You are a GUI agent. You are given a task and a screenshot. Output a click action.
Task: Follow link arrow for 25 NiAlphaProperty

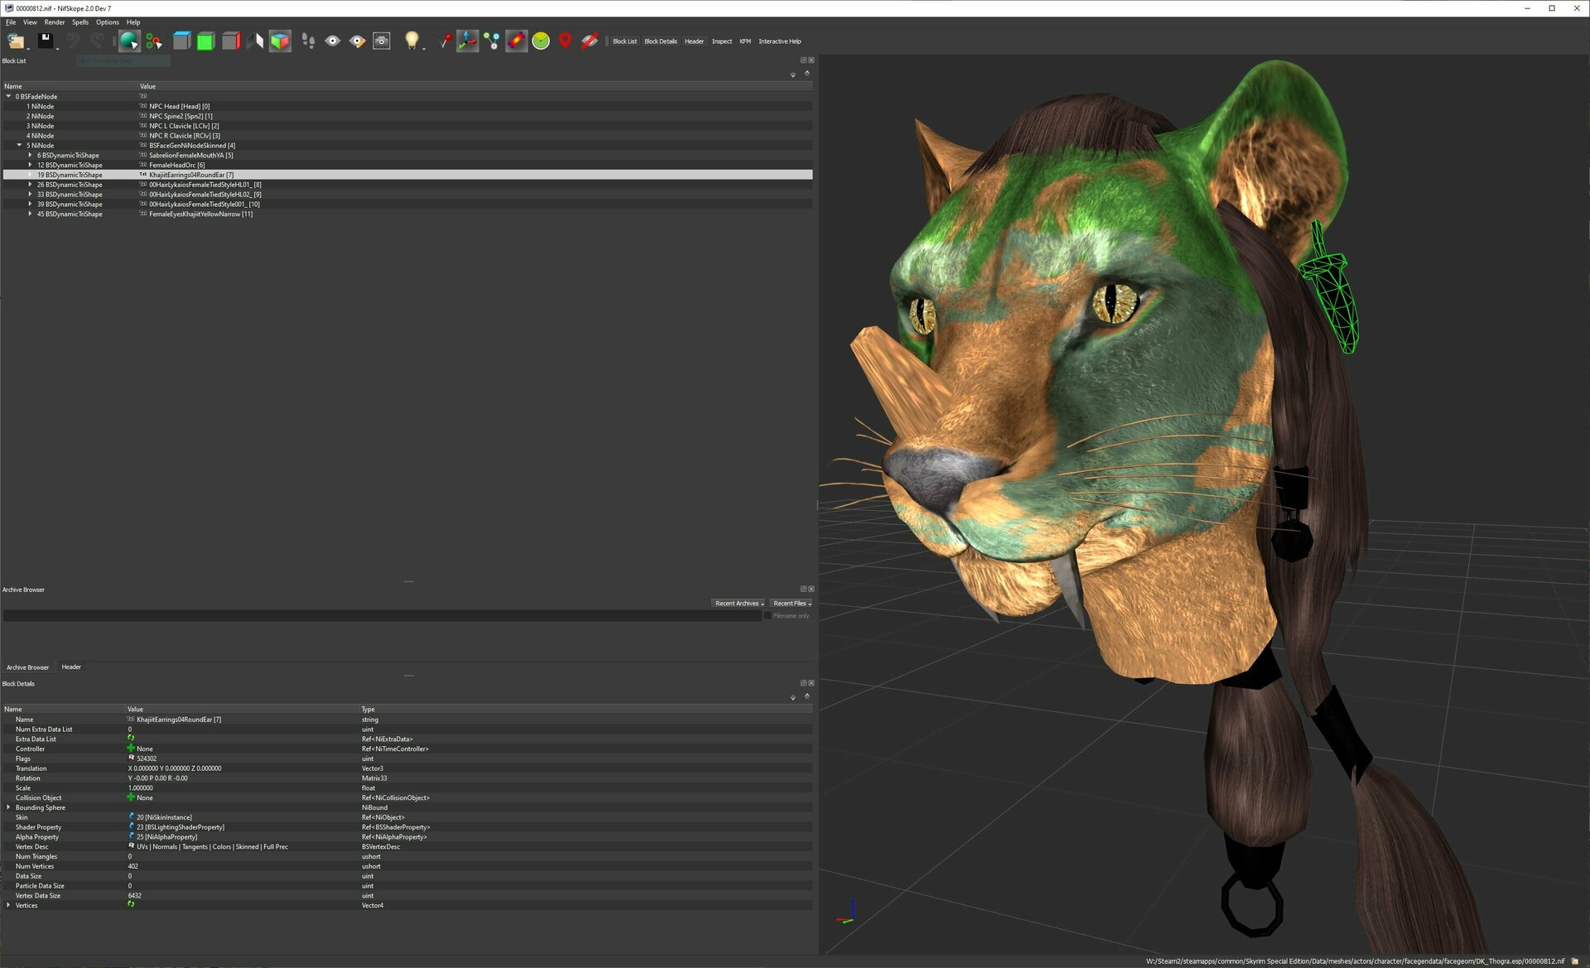coord(131,836)
